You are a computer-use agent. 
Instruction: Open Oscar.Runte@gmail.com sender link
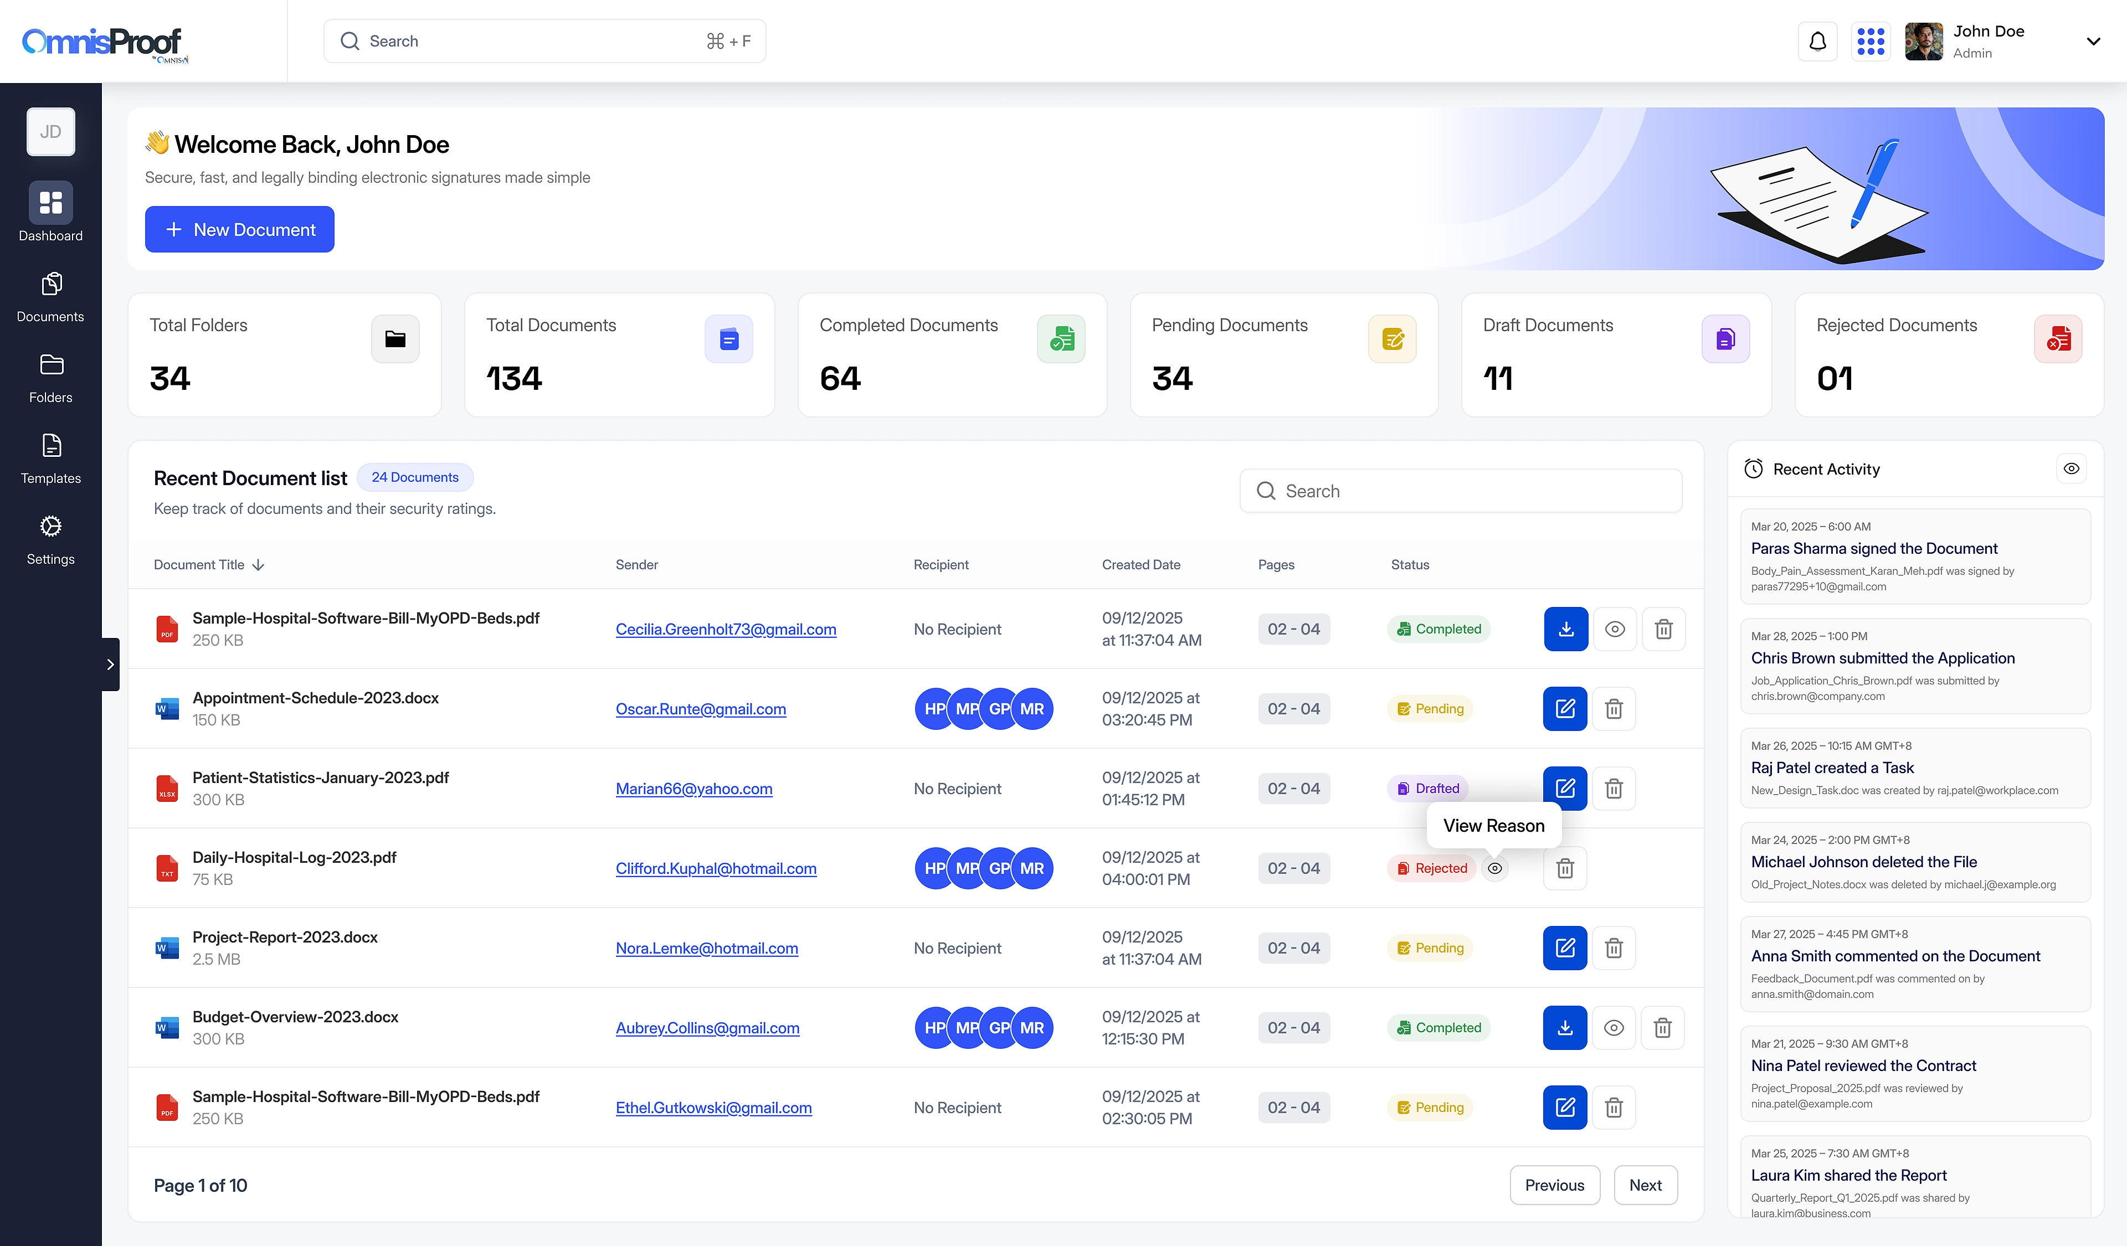(x=701, y=709)
